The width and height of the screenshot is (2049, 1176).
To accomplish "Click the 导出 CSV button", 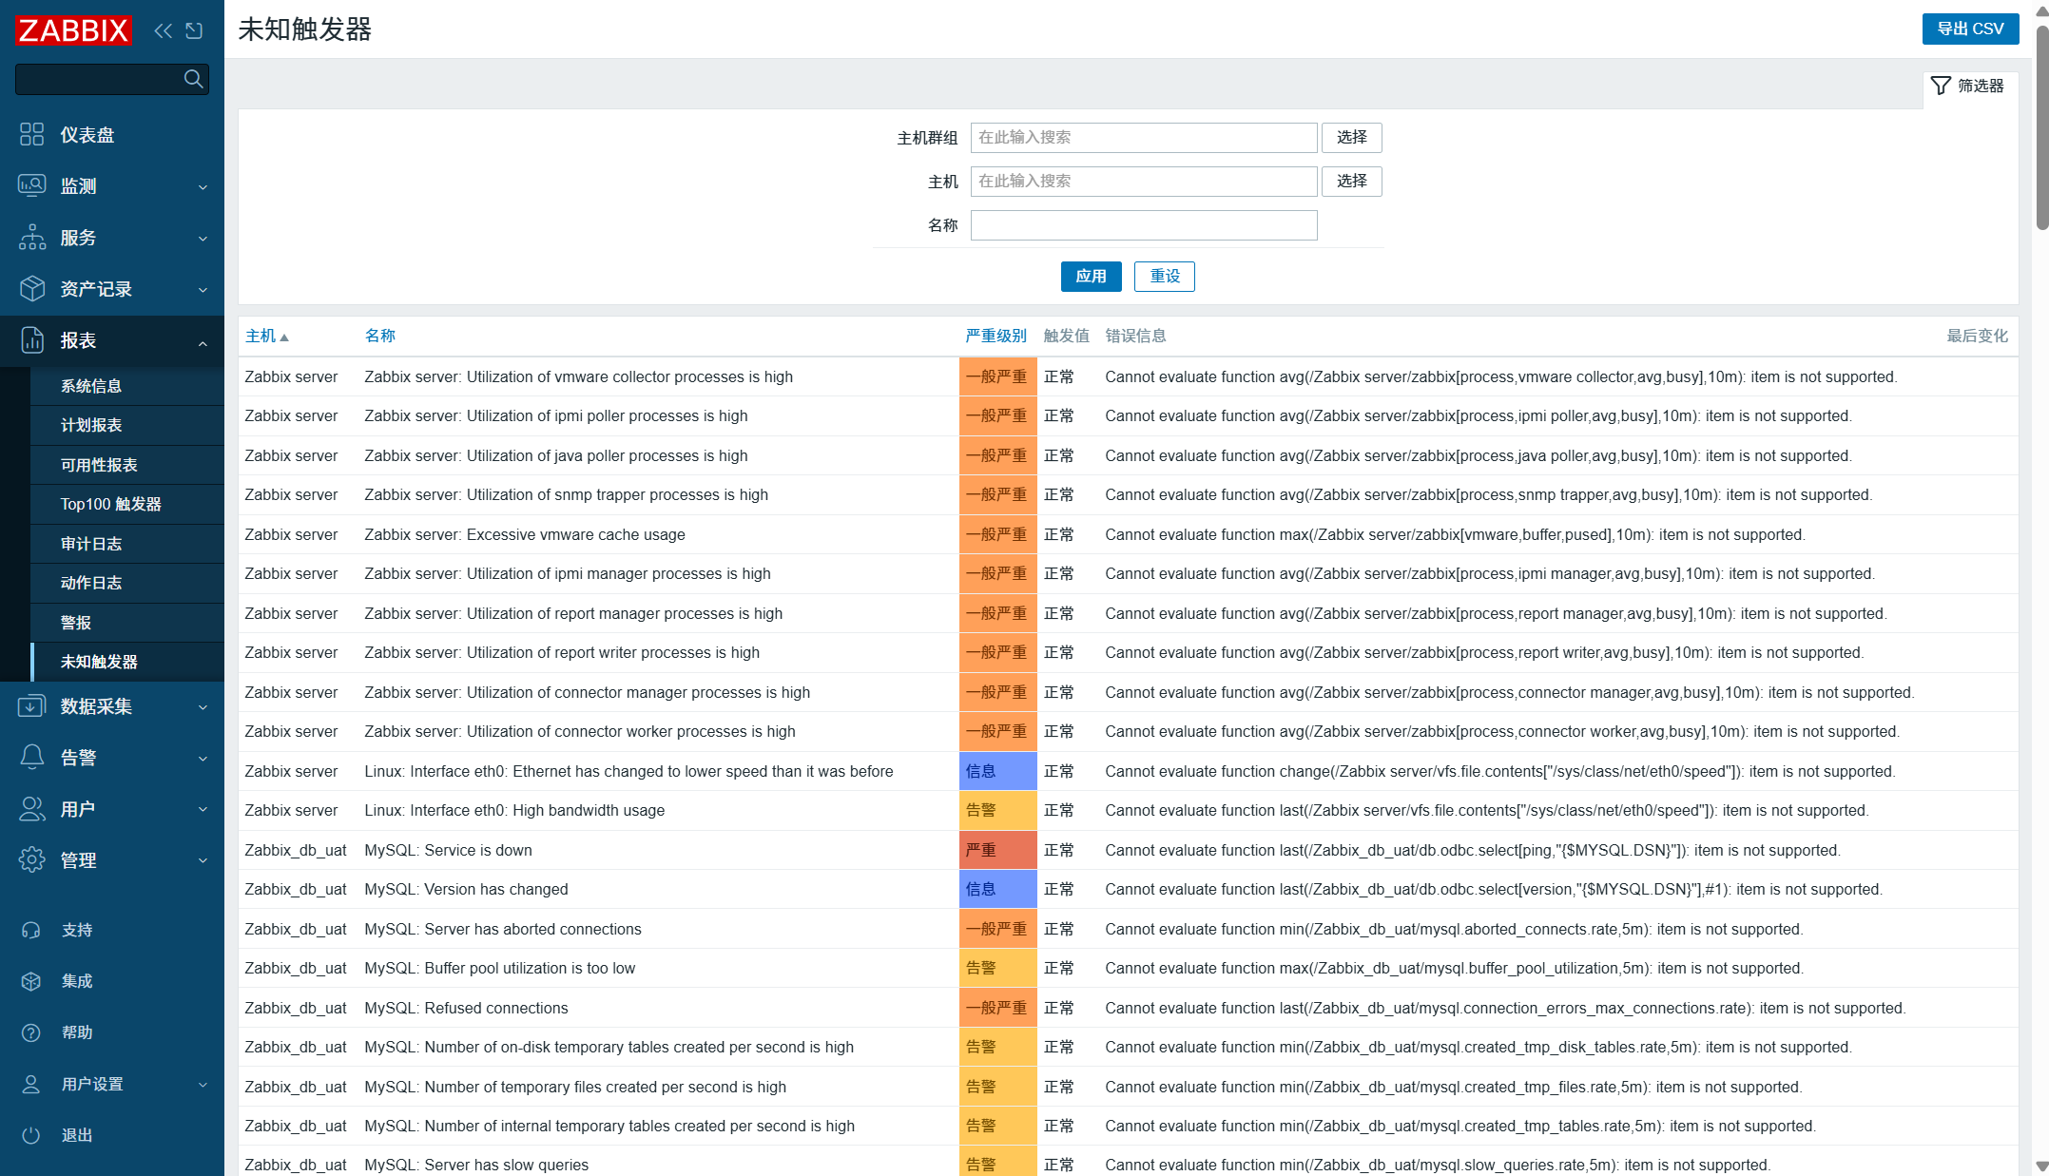I will (x=1970, y=29).
